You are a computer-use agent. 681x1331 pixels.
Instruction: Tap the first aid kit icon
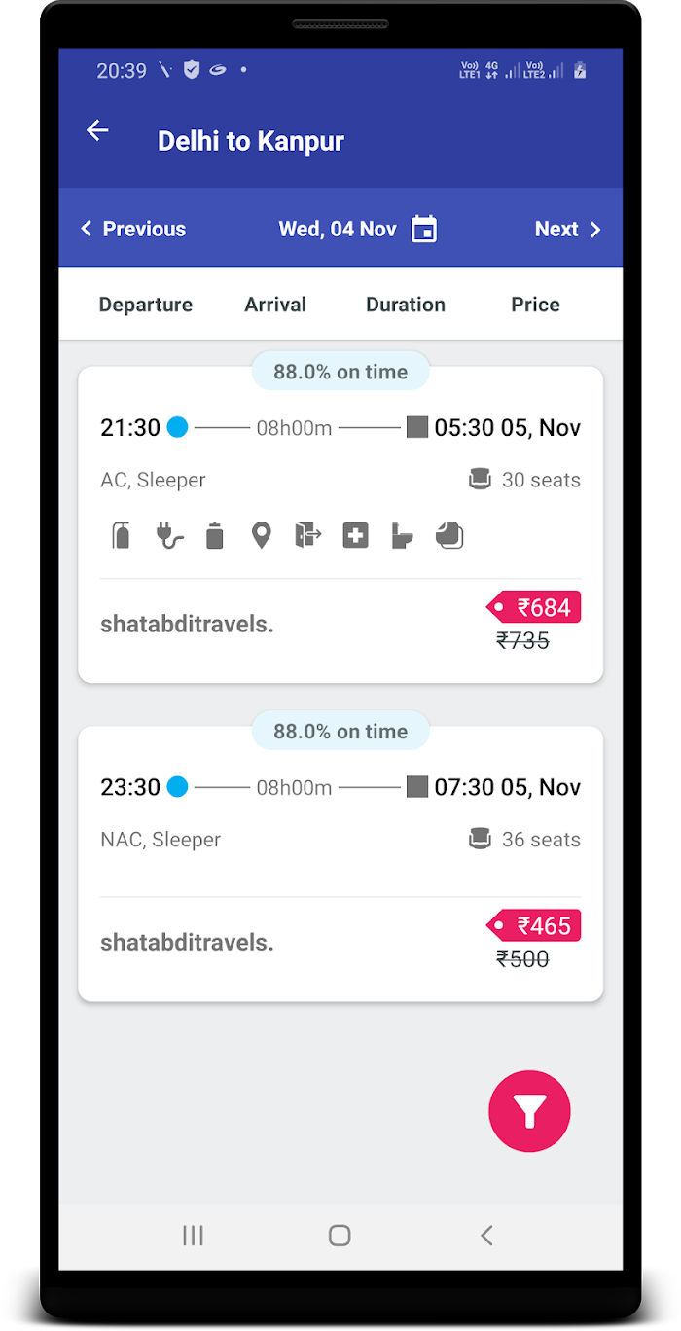coord(355,535)
